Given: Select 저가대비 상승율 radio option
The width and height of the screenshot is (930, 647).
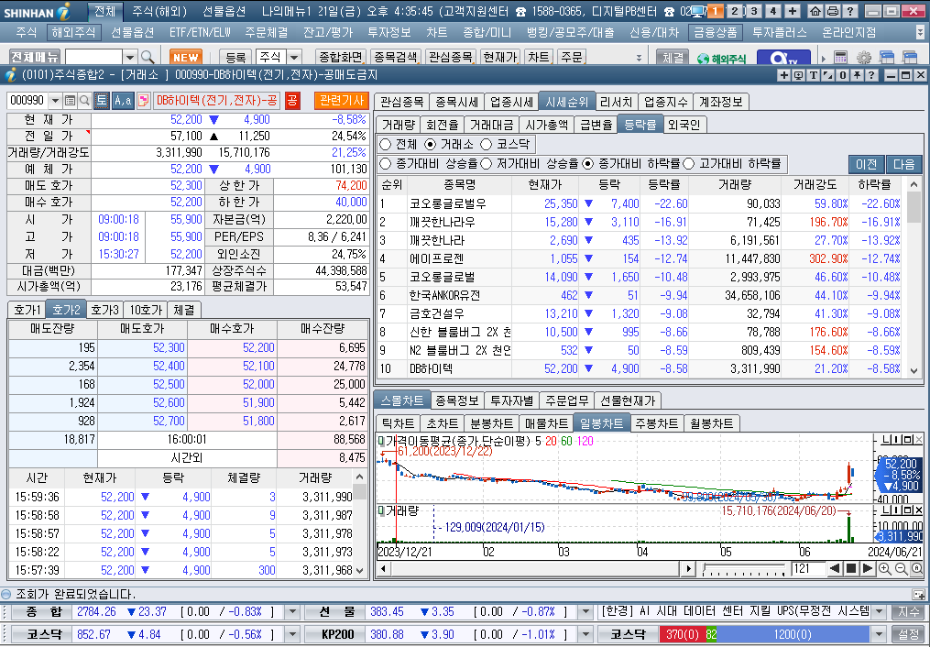Looking at the screenshot, I should click(x=487, y=163).
